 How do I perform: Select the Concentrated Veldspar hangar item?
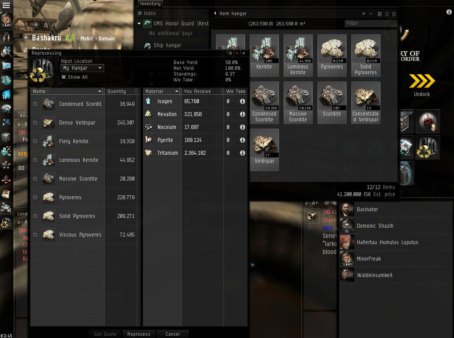coord(365,103)
